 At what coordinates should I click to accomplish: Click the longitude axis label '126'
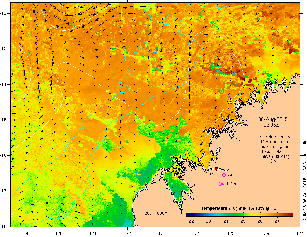(x=265, y=233)
